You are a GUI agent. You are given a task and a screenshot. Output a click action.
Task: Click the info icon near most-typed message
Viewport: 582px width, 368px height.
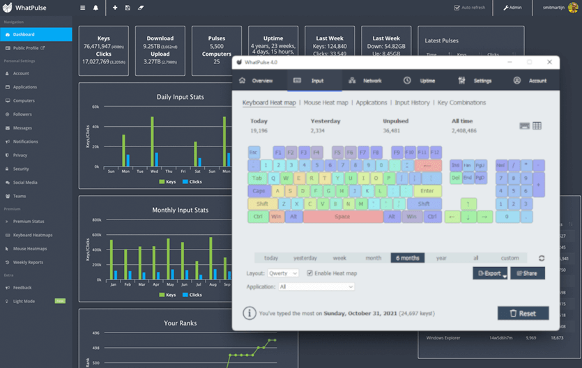coord(250,314)
